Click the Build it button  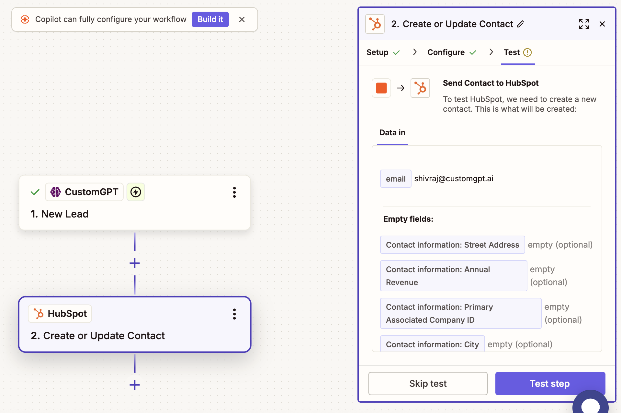point(210,19)
